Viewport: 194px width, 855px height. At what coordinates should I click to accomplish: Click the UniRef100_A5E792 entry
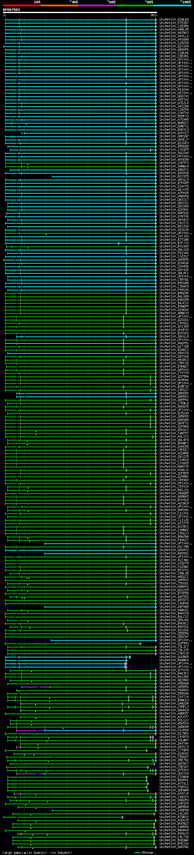click(174, 760)
